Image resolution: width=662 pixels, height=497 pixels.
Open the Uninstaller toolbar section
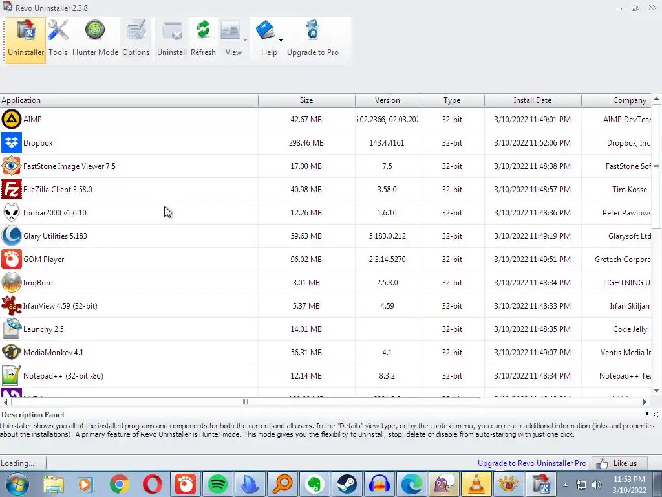pos(26,40)
